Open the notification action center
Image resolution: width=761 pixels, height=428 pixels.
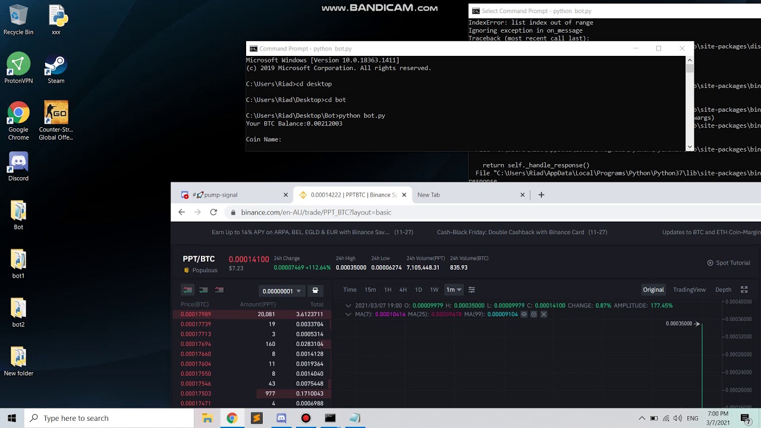[746, 418]
